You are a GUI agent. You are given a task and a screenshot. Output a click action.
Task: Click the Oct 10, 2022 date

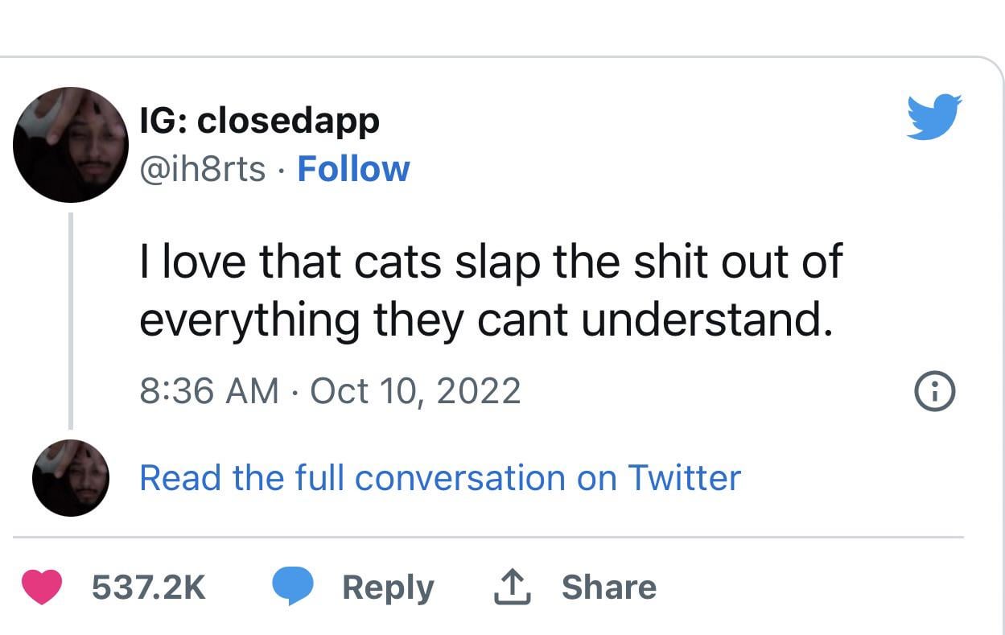pos(415,391)
